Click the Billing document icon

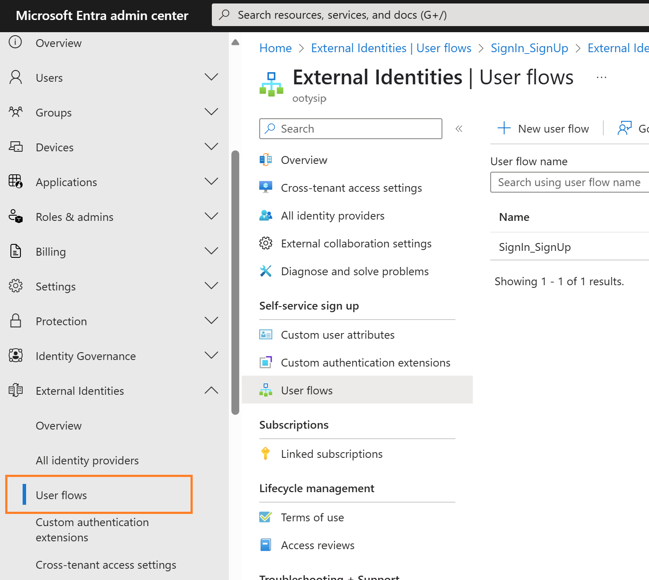click(16, 251)
